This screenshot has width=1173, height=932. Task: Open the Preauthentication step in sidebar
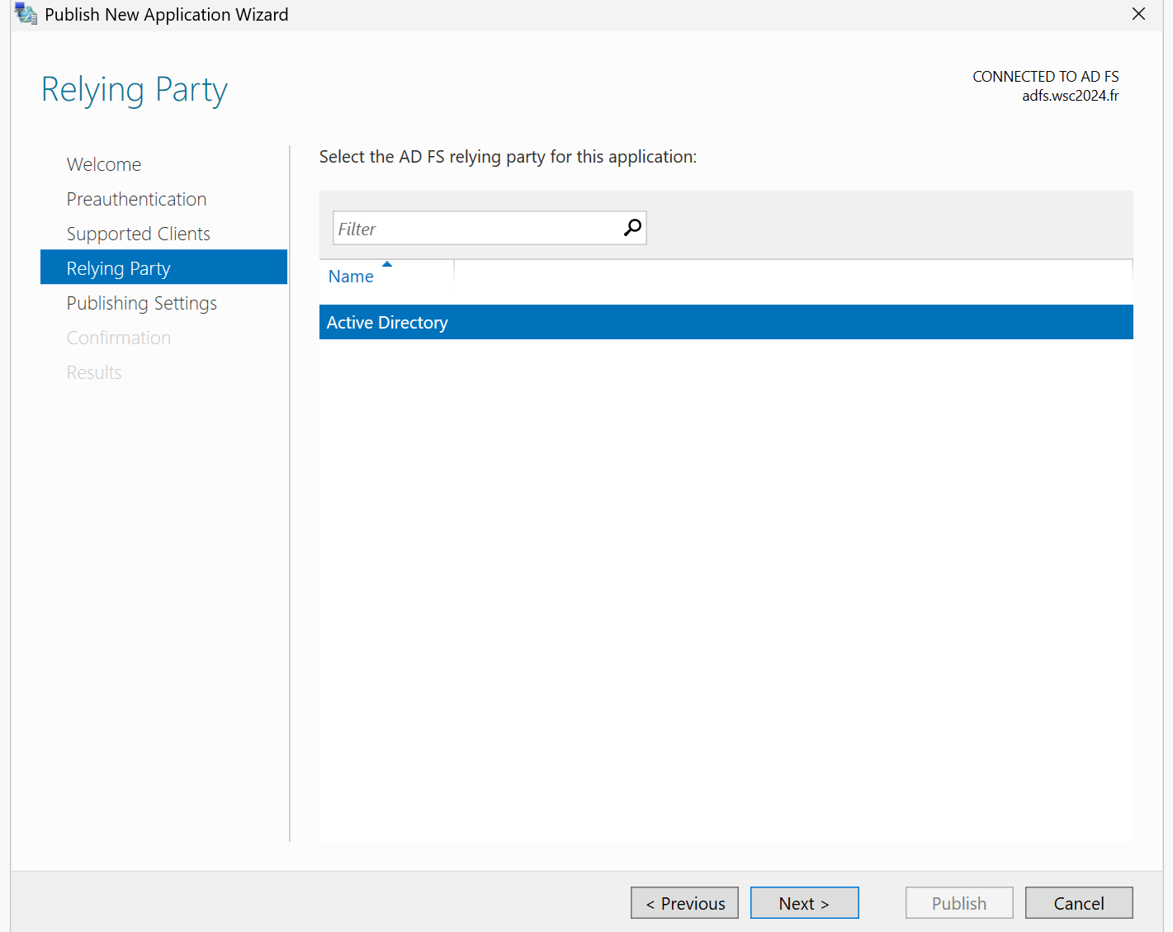click(x=136, y=199)
